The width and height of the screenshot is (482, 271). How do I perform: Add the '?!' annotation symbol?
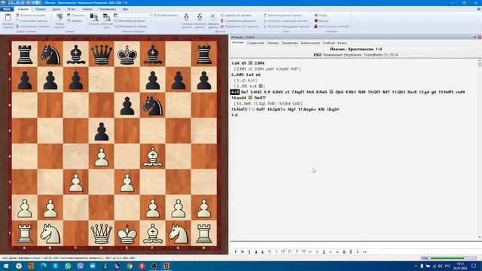(289, 252)
